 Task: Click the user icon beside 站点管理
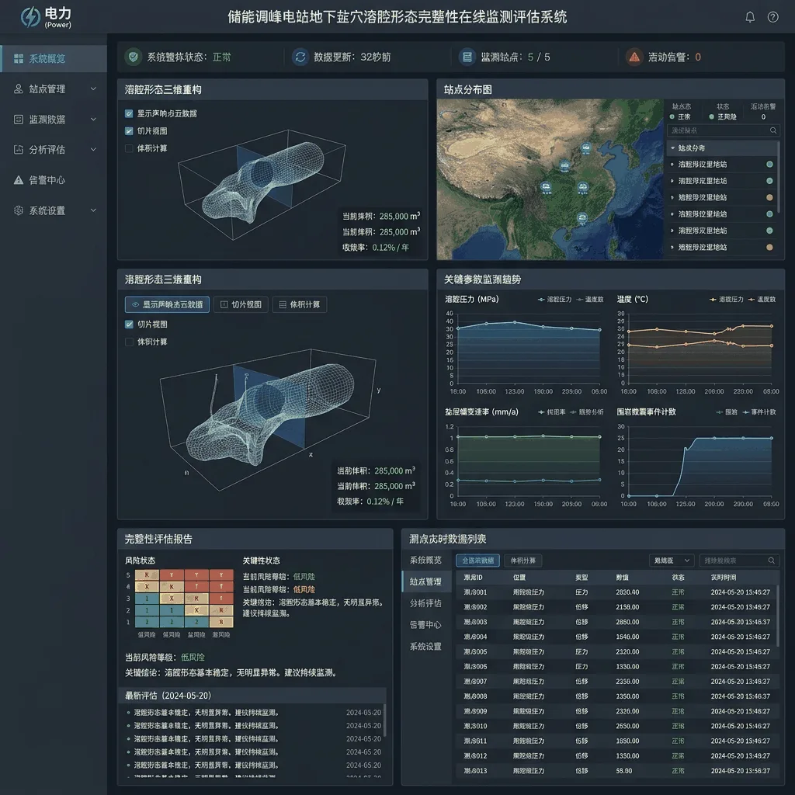pos(19,89)
